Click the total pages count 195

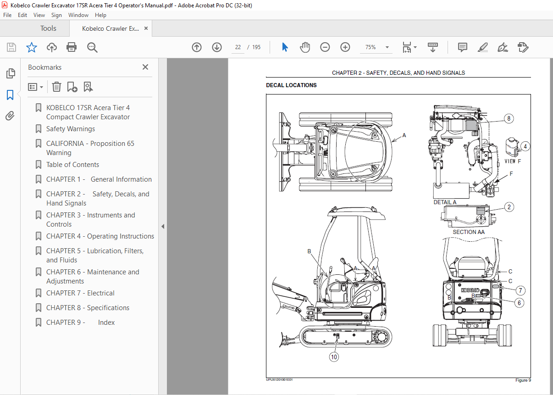(x=256, y=47)
